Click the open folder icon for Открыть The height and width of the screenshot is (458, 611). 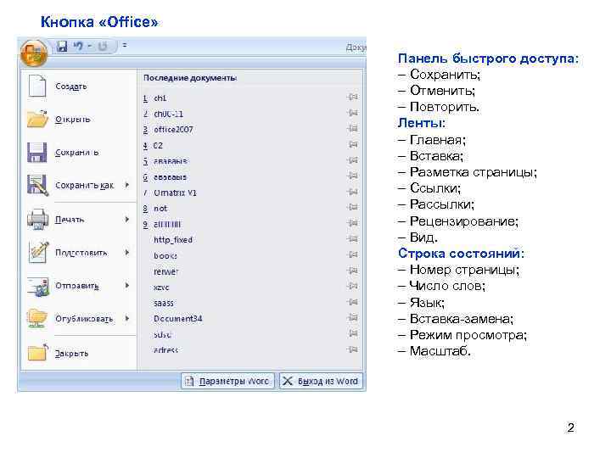click(x=37, y=119)
